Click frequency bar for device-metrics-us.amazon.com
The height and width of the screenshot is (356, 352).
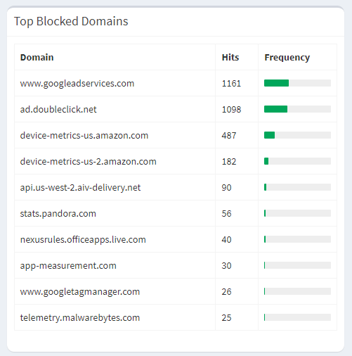click(297, 135)
